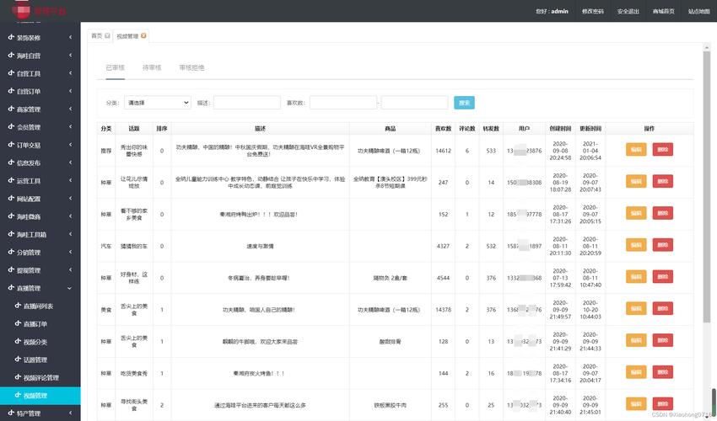Click the 特产管理 sidebar icon
Viewport: 717px width, 421px height.
[11, 413]
